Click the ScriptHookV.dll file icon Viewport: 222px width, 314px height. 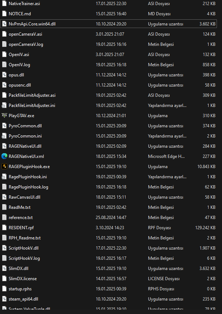click(x=4, y=248)
